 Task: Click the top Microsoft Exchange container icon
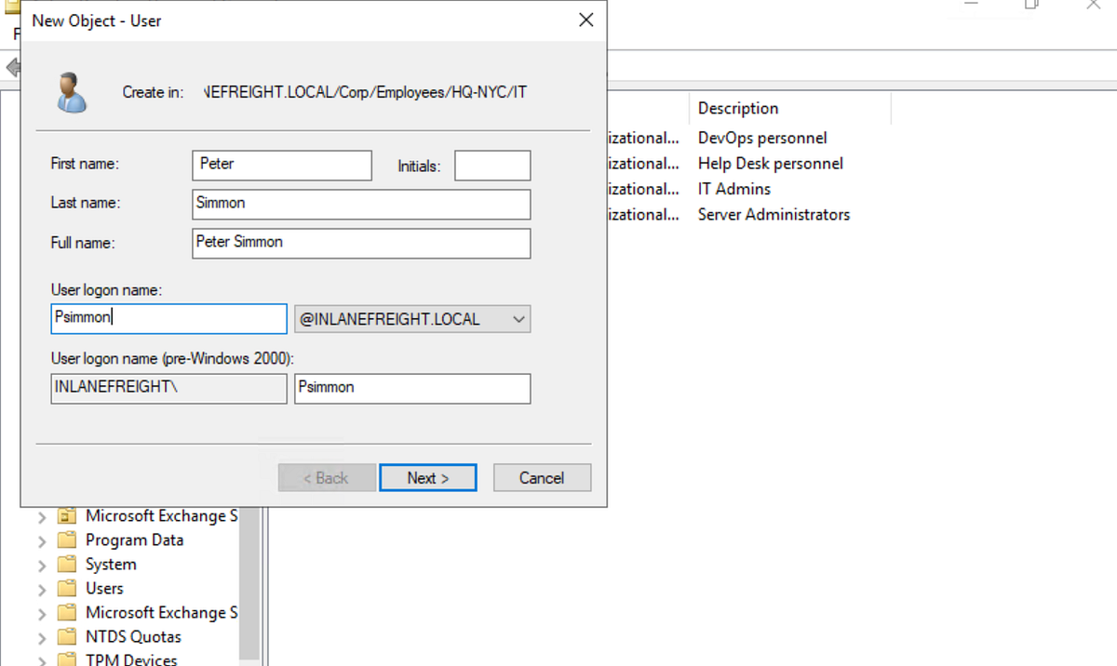(x=66, y=515)
